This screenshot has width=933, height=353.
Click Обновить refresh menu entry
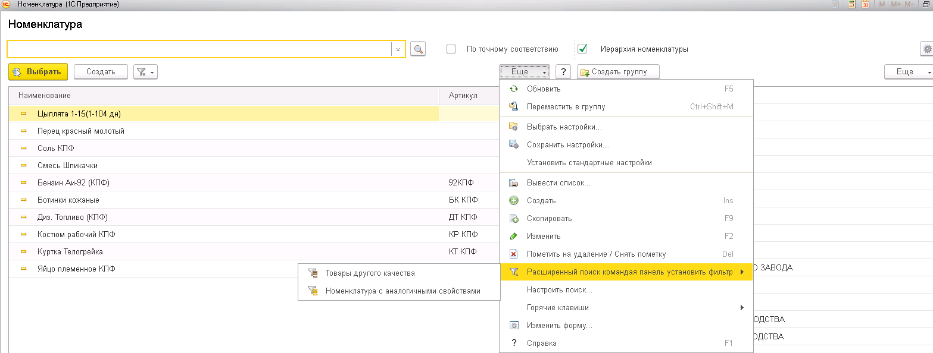pyautogui.click(x=543, y=89)
